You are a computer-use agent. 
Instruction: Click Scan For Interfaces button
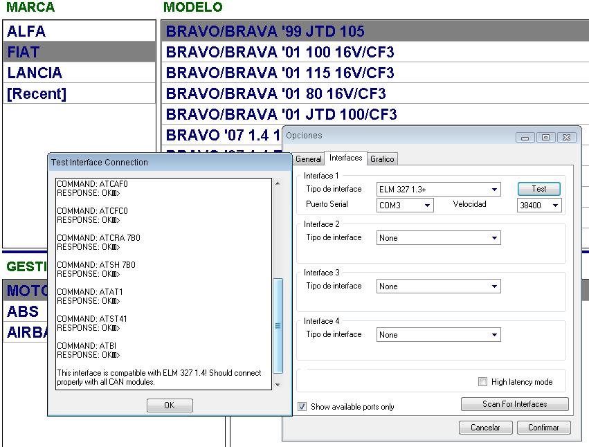(515, 404)
